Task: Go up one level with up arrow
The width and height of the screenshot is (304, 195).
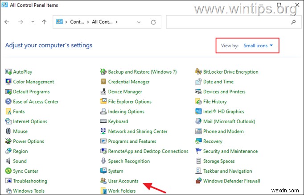Action: [x=44, y=22]
